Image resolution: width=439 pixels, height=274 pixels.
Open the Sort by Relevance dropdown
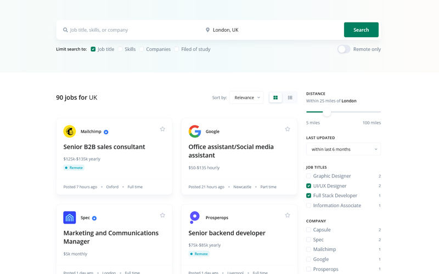(x=246, y=98)
